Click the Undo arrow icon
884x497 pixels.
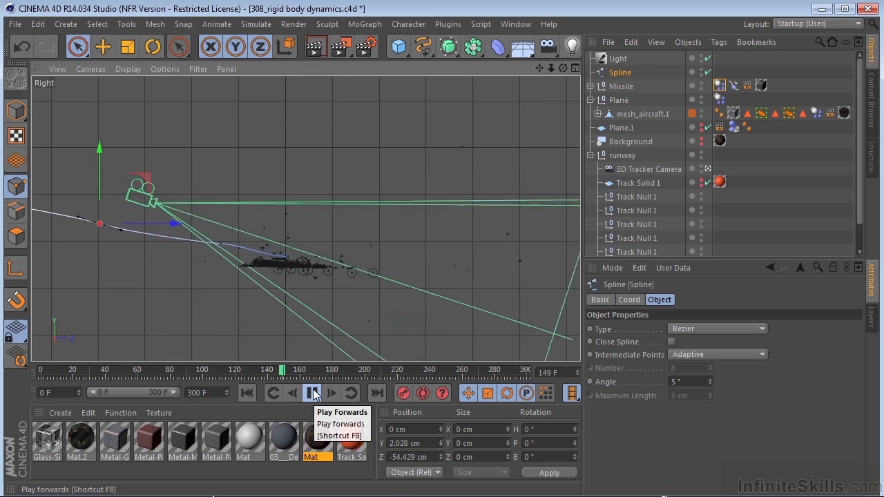[21, 46]
